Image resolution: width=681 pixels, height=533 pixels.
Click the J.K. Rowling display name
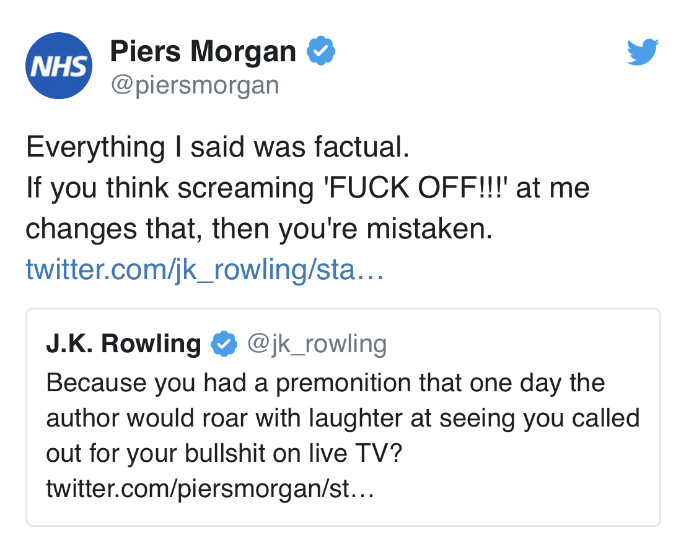click(123, 344)
